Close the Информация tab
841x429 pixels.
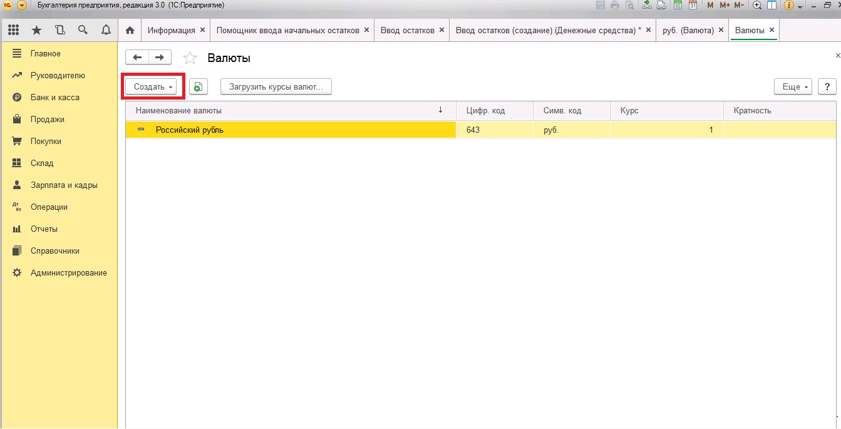(202, 30)
